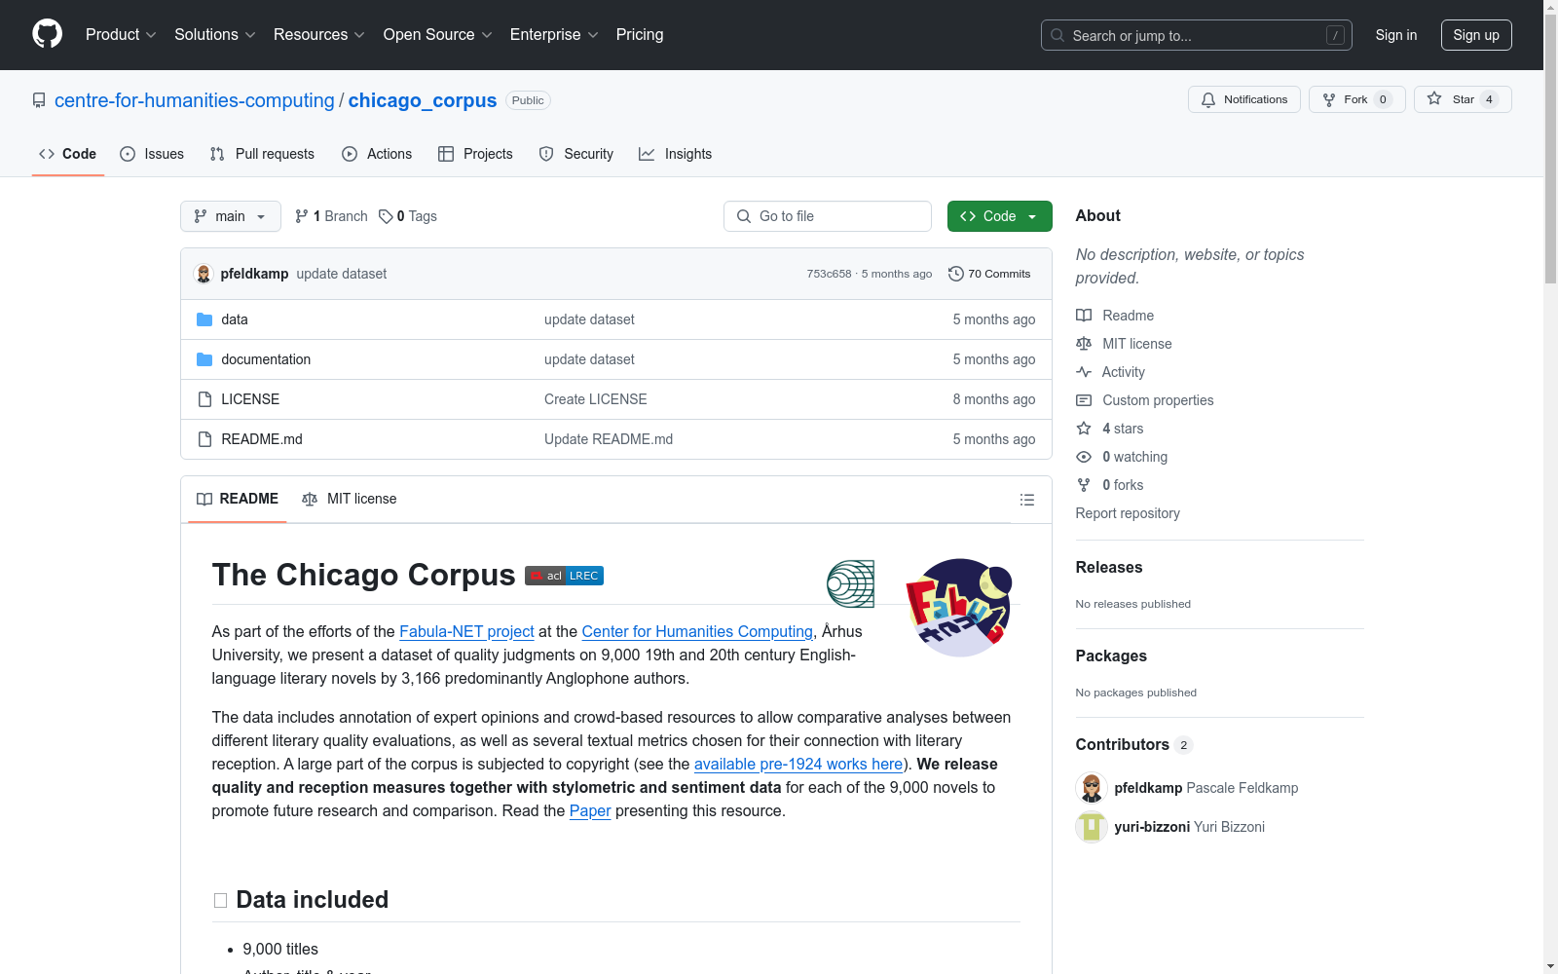This screenshot has width=1558, height=974.
Task: Switch to the Security tab
Action: click(x=576, y=154)
